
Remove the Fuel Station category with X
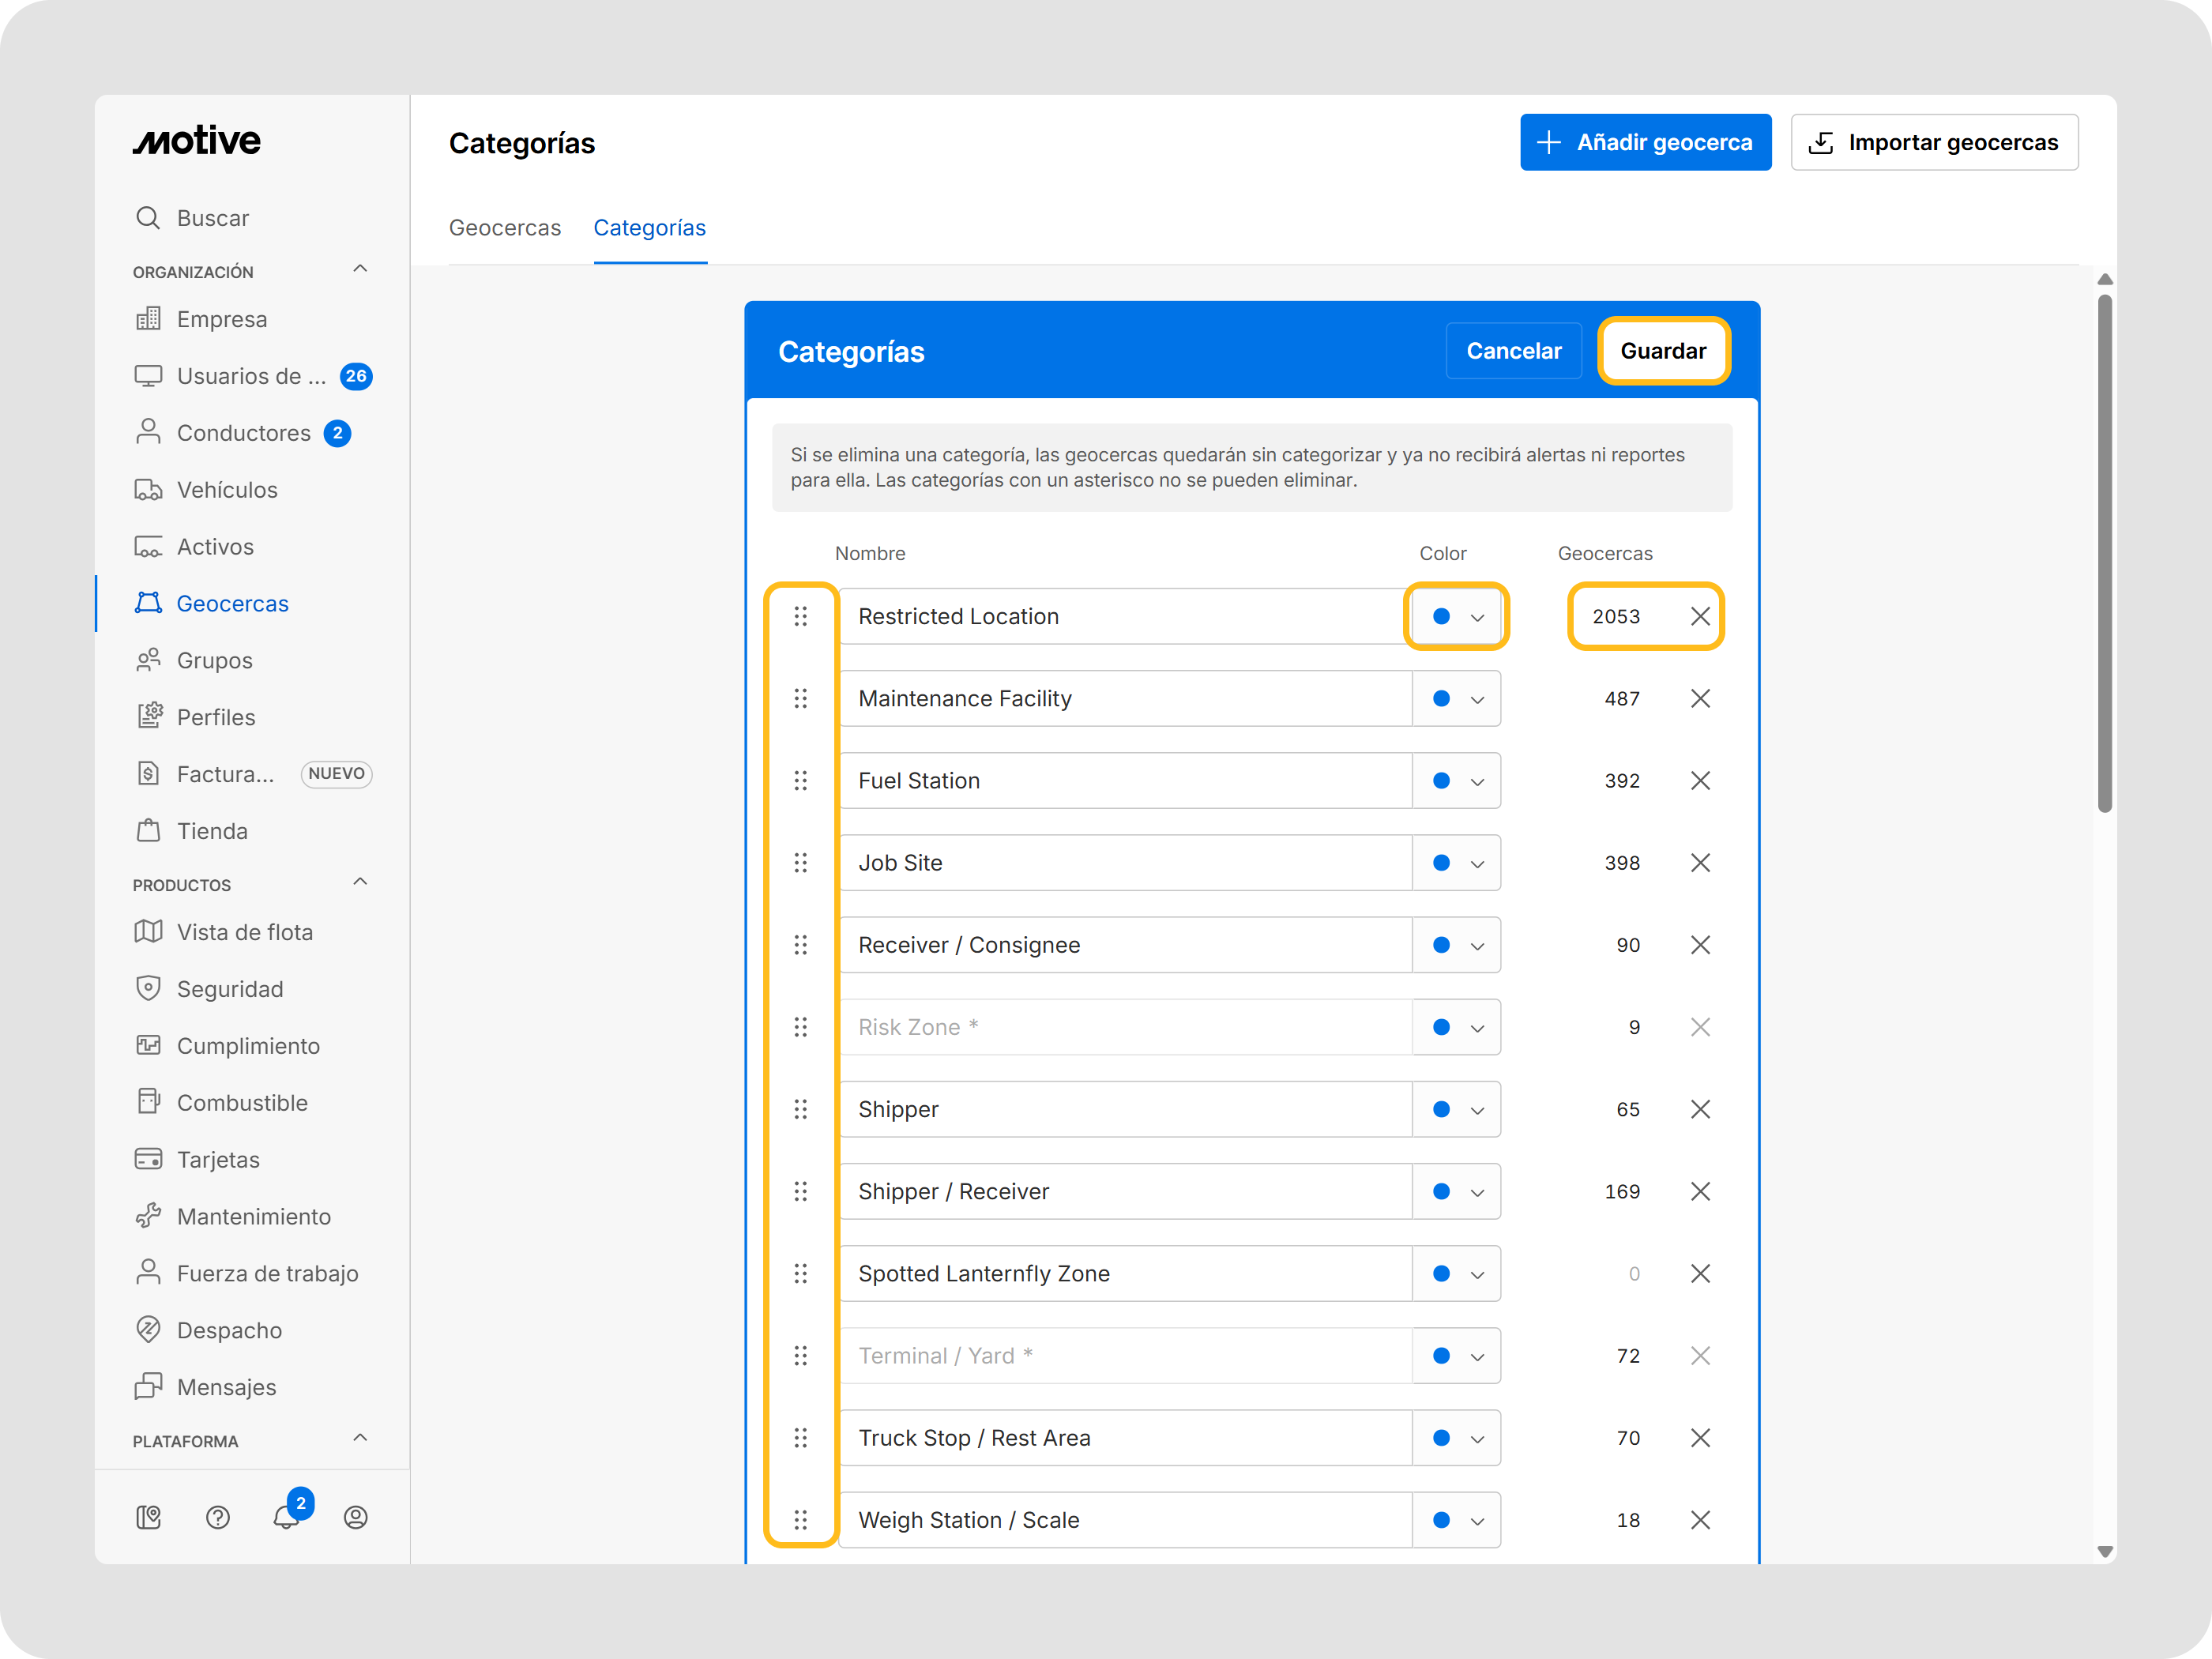coord(1700,781)
